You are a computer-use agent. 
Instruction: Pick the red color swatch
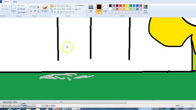click(x=120, y=6)
